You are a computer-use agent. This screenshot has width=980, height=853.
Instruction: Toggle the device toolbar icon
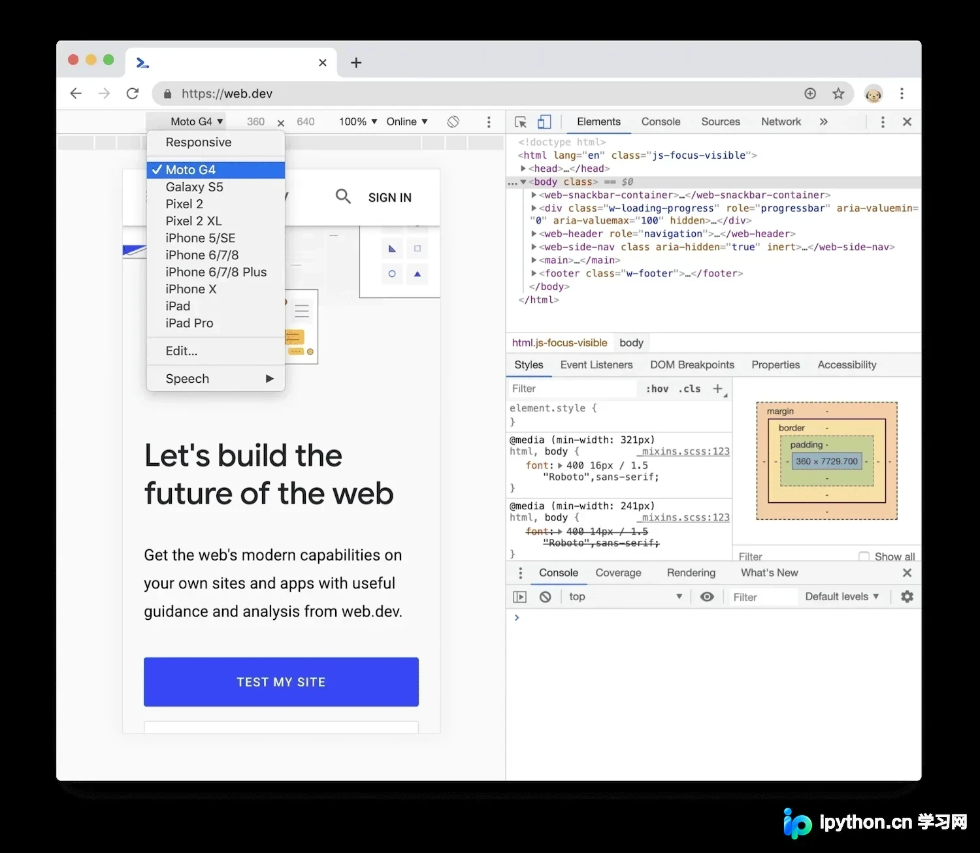544,121
